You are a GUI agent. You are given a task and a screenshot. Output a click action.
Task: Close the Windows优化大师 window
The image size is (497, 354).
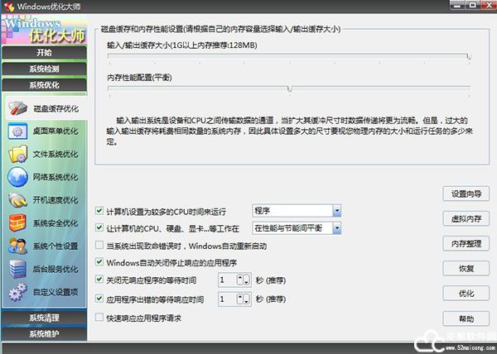click(x=489, y=5)
